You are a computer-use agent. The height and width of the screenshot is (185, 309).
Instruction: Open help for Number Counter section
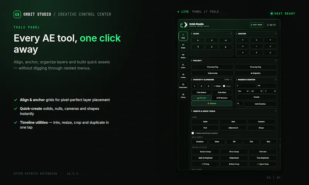(276, 80)
